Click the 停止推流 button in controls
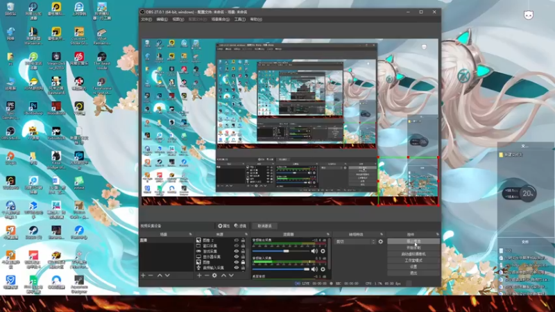 pos(413,241)
